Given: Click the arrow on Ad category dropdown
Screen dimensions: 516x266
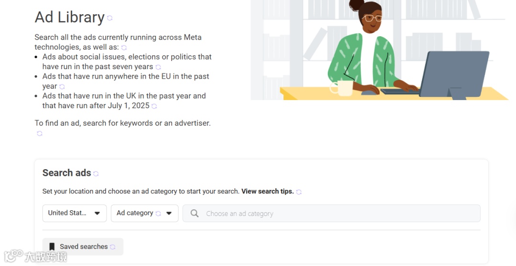Looking at the screenshot, I should point(169,214).
